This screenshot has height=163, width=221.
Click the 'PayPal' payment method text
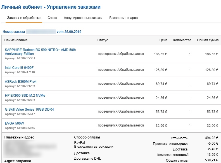pos(80,142)
